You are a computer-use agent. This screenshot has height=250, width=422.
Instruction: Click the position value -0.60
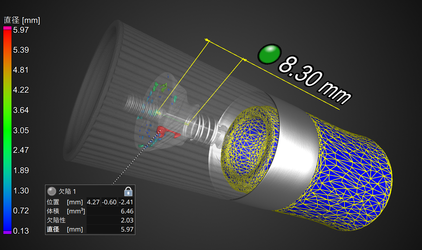click(x=109, y=202)
